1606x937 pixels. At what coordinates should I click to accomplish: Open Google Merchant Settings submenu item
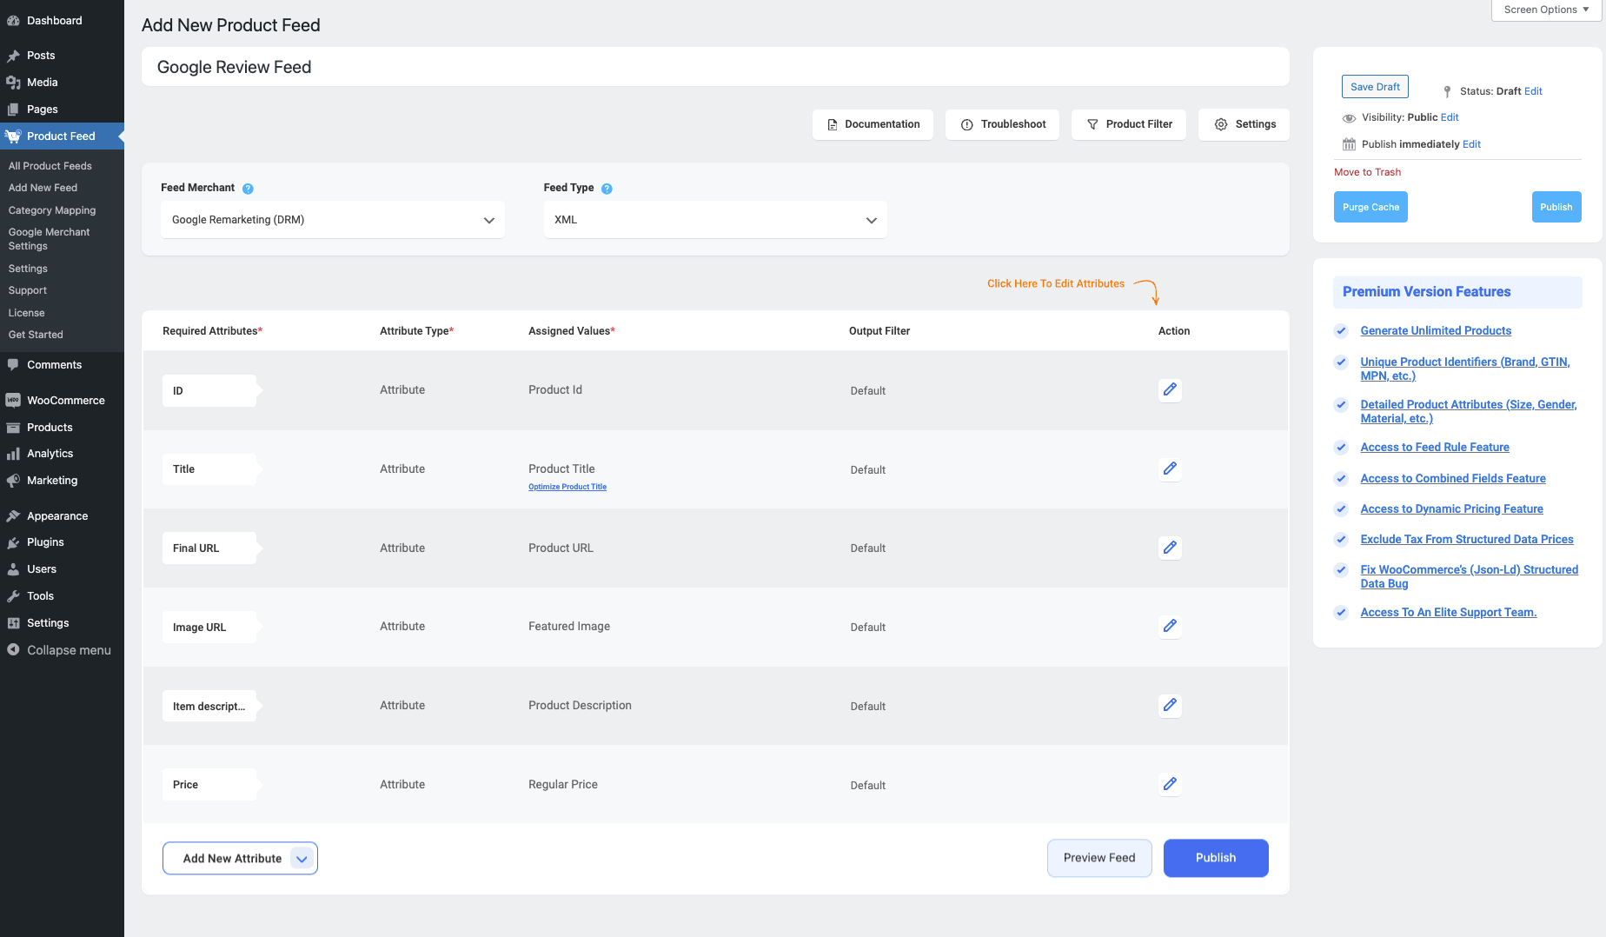point(49,239)
